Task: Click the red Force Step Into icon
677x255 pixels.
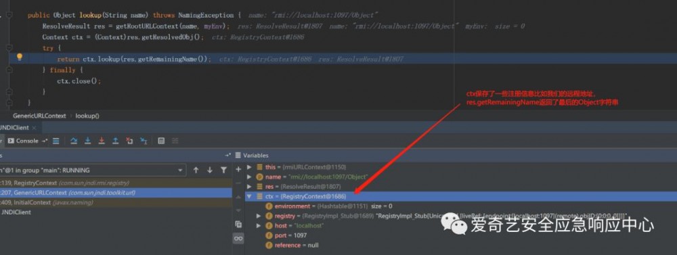Action: click(x=102, y=141)
